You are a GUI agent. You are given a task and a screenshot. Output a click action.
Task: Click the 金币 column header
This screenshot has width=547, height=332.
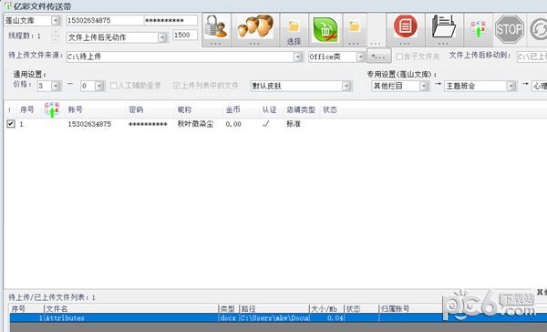tap(232, 109)
